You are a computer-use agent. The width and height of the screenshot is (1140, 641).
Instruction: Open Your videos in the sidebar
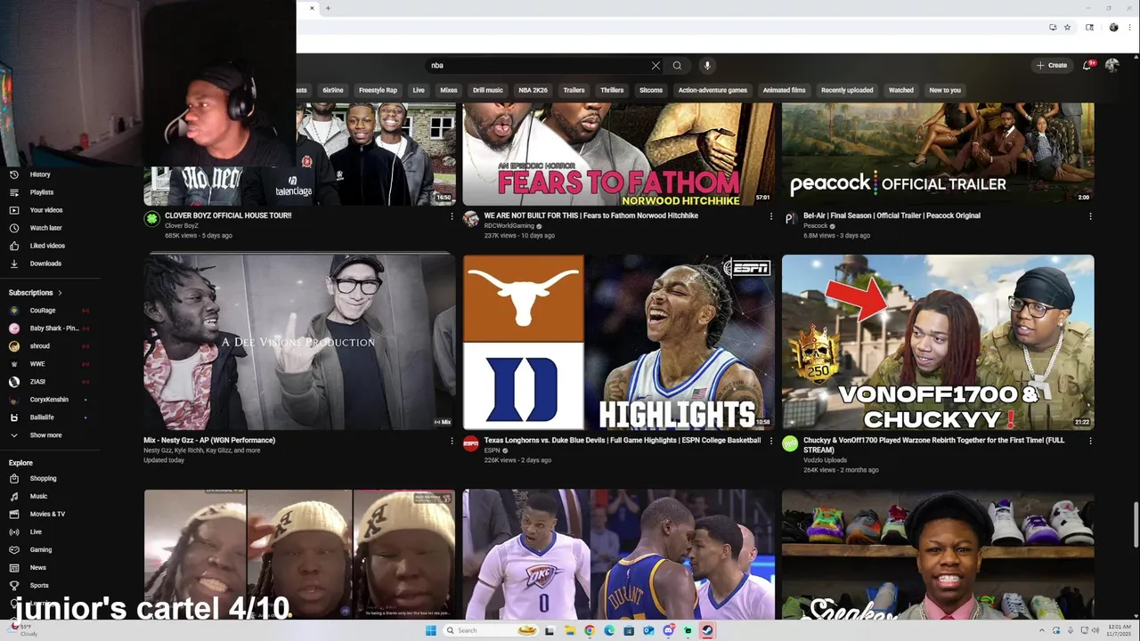pos(46,210)
